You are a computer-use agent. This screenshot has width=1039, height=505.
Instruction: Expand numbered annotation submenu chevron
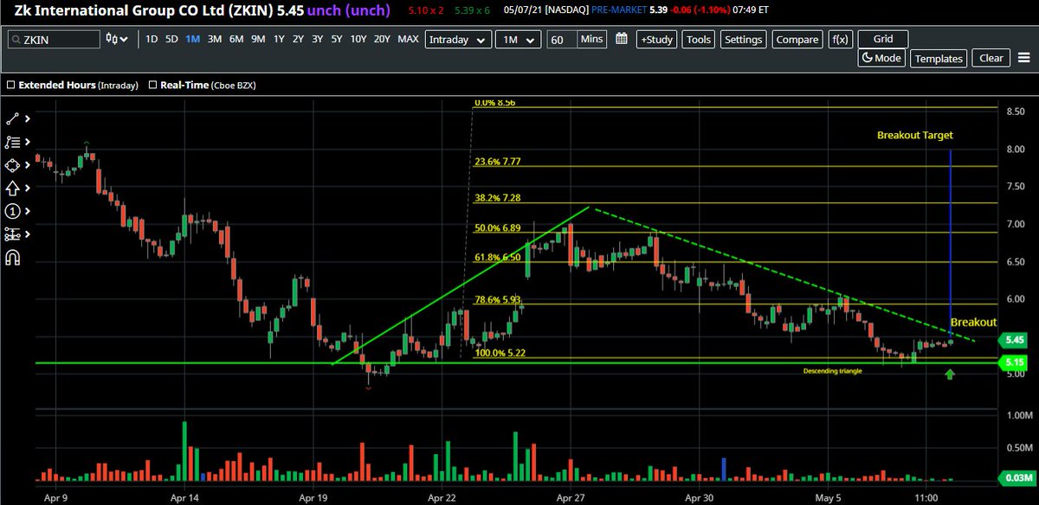28,211
